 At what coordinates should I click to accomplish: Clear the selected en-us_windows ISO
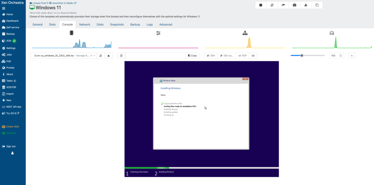[90, 56]
